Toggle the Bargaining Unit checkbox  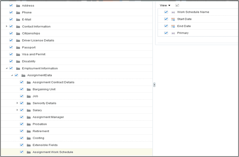[x=22, y=89]
